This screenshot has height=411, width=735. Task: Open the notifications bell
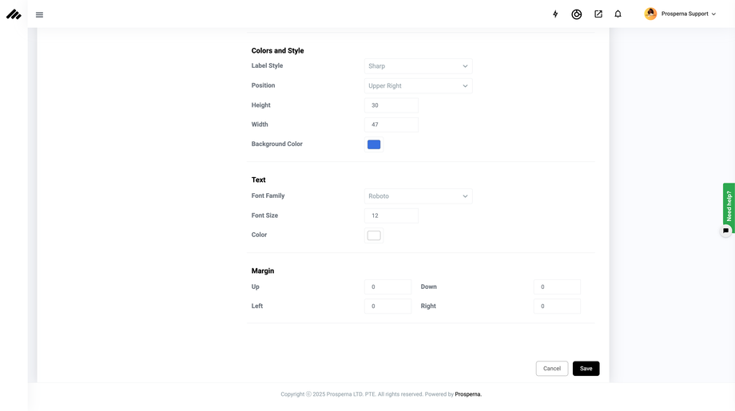pos(618,14)
